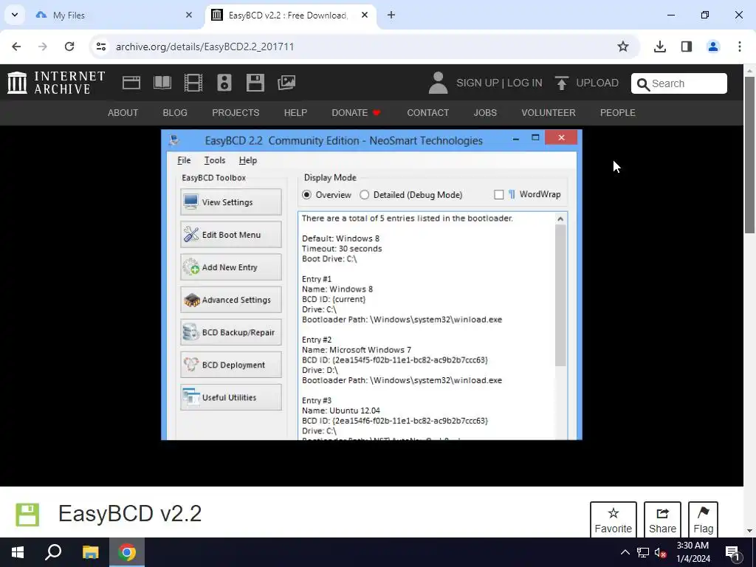Screen dimensions: 756x567
Task: Open the JOBS link
Action: (485, 113)
